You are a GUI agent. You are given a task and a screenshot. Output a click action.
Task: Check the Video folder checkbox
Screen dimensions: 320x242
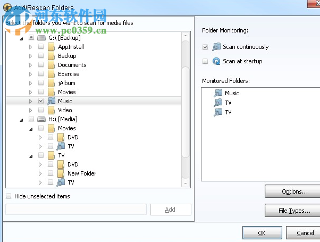pos(41,110)
